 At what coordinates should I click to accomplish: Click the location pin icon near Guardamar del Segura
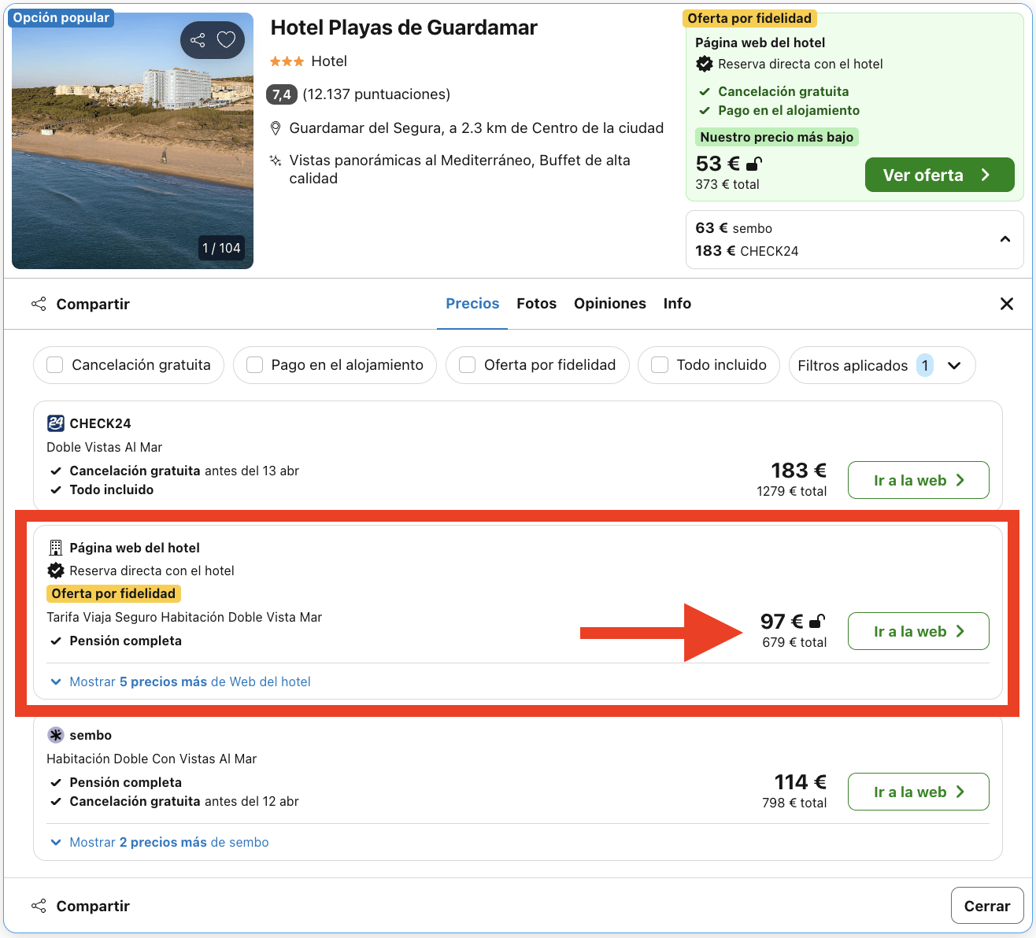click(276, 128)
